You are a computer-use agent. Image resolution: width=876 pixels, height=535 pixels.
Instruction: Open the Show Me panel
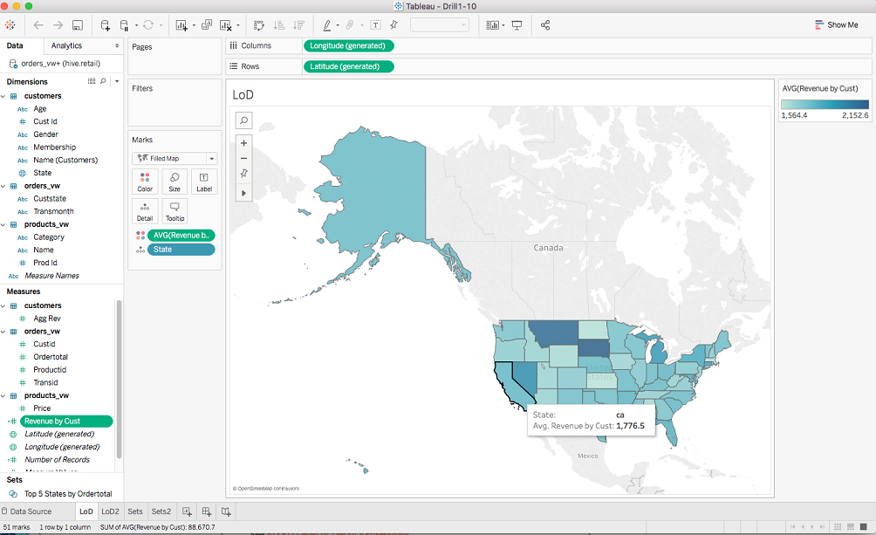[x=836, y=25]
